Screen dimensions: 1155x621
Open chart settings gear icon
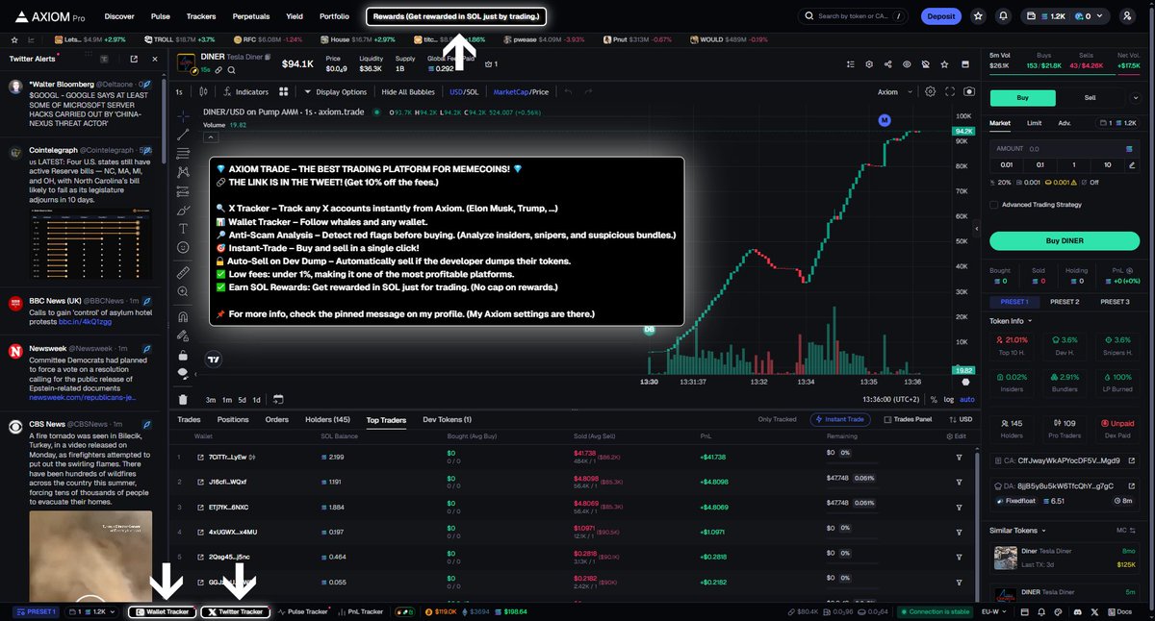(930, 91)
